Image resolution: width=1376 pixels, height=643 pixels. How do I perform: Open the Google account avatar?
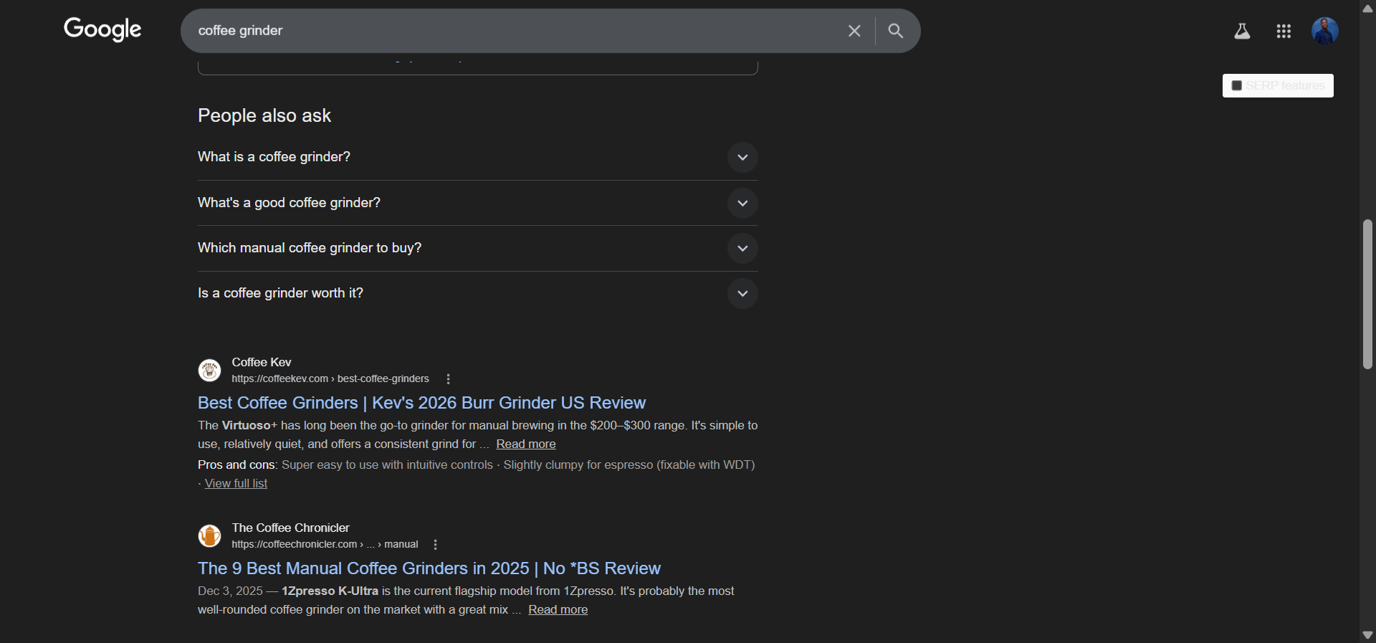(x=1325, y=31)
